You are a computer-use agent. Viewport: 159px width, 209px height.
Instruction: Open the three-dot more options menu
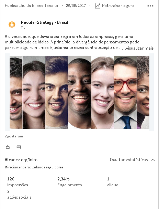(150, 6)
